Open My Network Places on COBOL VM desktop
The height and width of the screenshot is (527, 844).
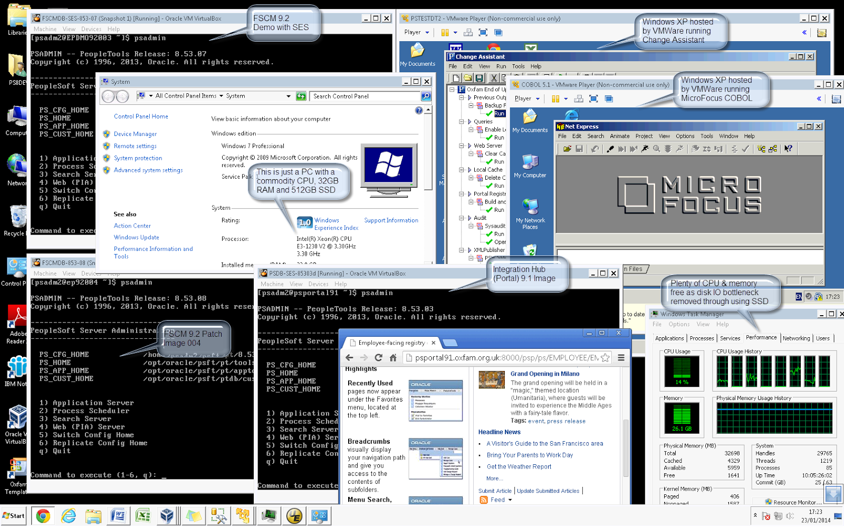(530, 214)
